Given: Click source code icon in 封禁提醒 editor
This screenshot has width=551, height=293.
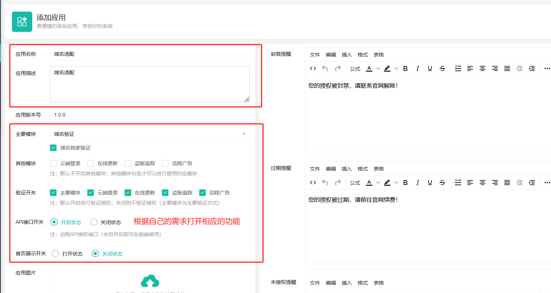Looking at the screenshot, I should (x=313, y=68).
